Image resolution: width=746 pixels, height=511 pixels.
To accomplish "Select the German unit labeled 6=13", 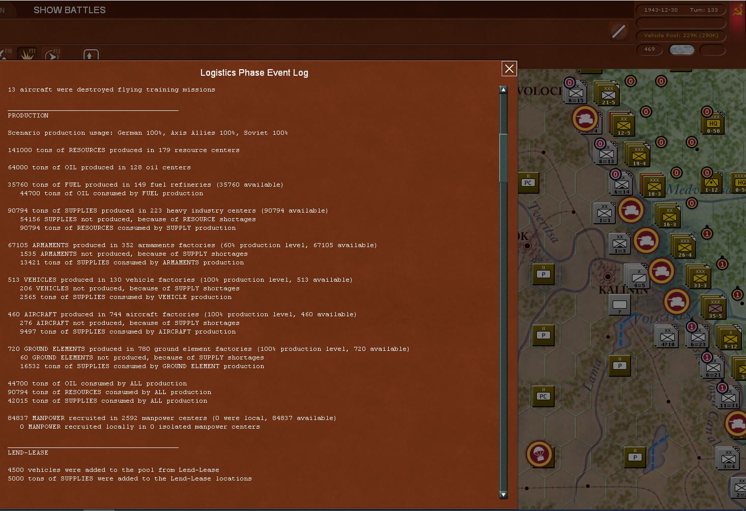I will (607, 154).
